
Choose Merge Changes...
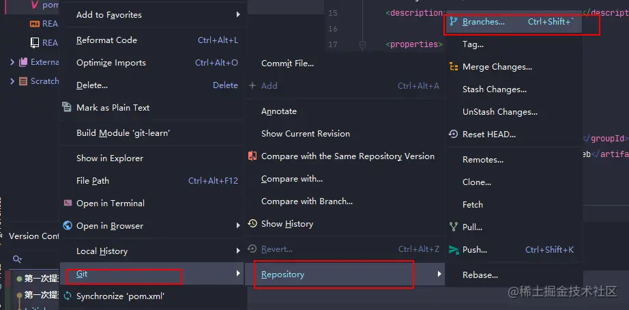514,67
